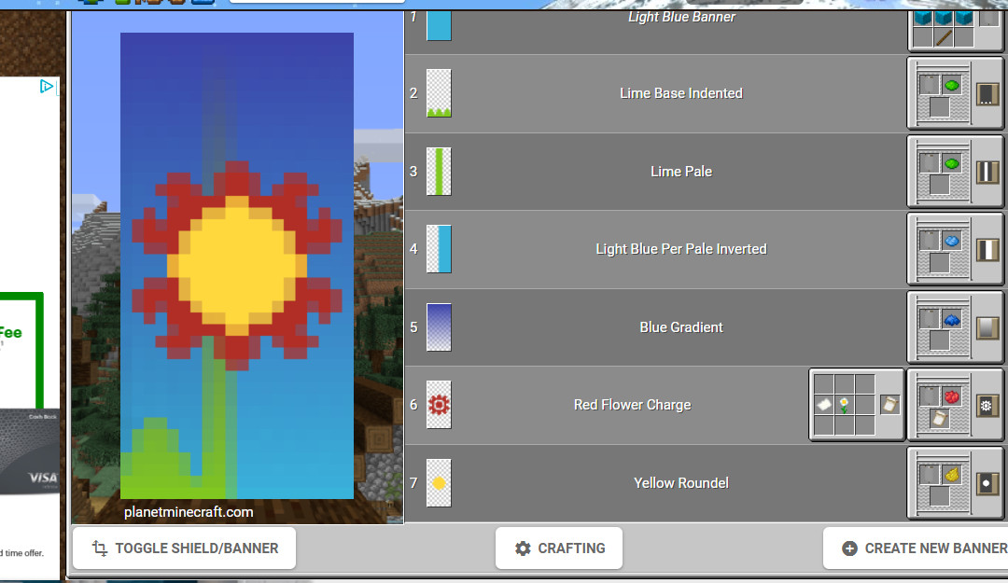Click the layer number 6 row index
Viewport: 1008px width, 583px height.
point(413,405)
